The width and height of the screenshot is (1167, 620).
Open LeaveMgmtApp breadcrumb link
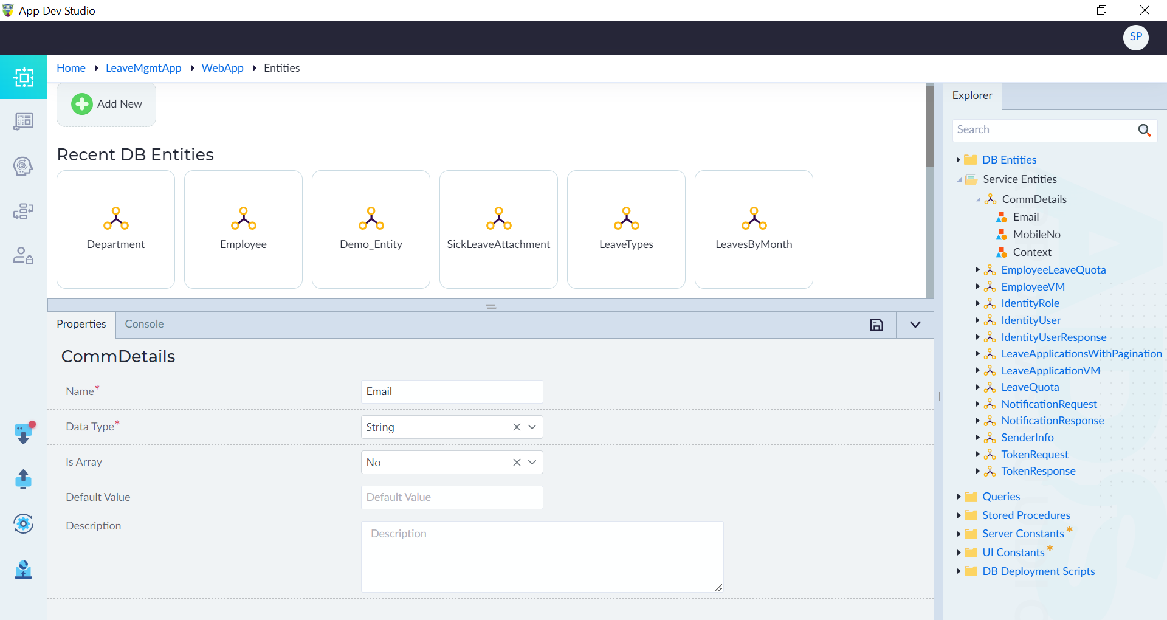click(x=143, y=68)
